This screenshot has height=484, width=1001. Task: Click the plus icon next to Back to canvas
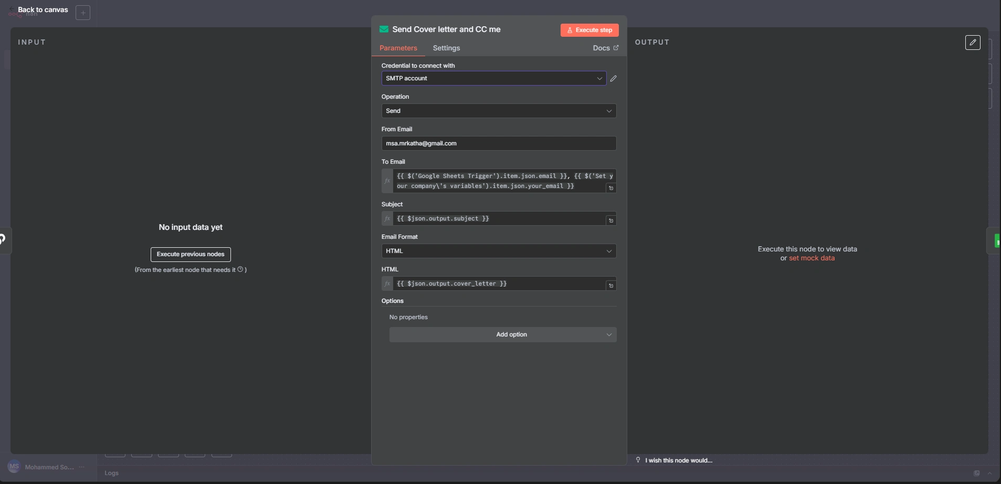83,13
